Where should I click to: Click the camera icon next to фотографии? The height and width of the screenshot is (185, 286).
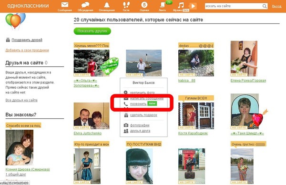(126, 125)
